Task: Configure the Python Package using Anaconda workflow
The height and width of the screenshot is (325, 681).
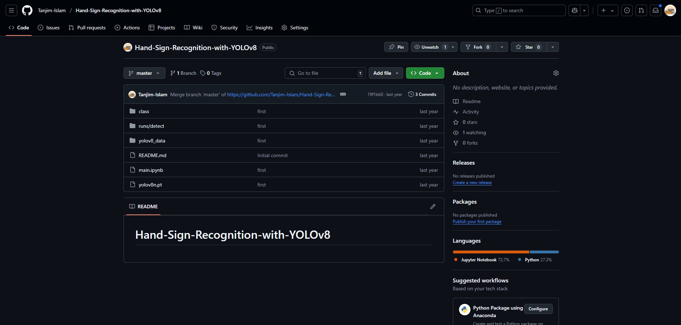Action: [x=538, y=309]
